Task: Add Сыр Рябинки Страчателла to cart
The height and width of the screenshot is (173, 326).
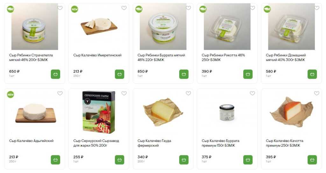Action: tap(55, 74)
